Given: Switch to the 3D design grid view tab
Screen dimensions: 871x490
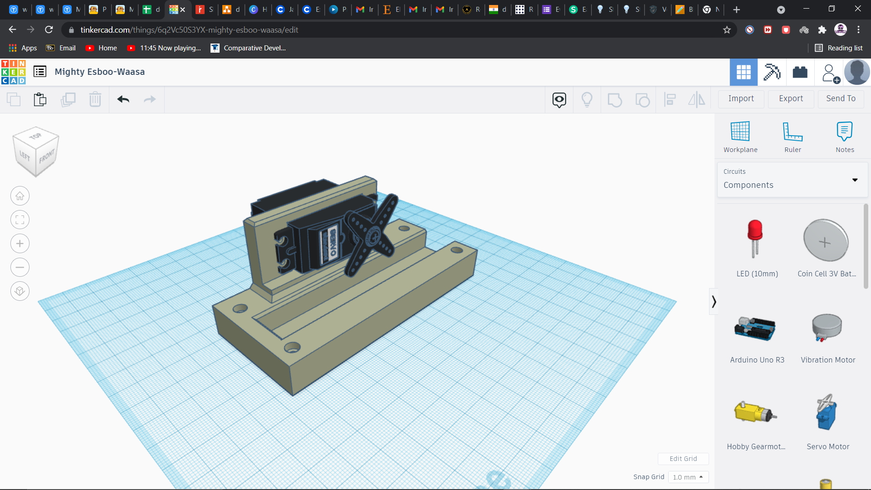Looking at the screenshot, I should 743,72.
